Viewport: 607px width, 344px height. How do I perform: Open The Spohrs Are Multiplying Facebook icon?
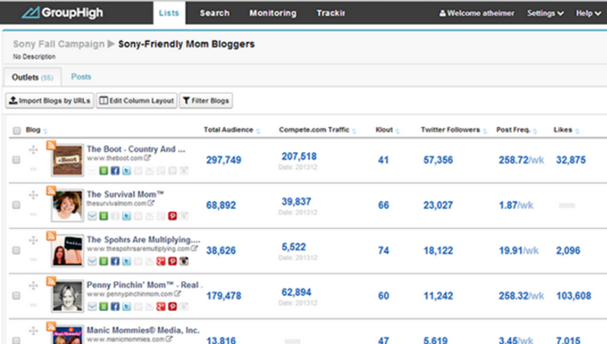(115, 261)
